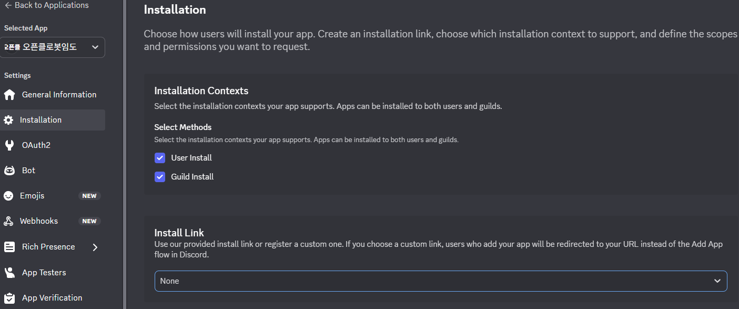This screenshot has height=309, width=739.
Task: Click the Emojis smiley icon
Action: point(8,196)
